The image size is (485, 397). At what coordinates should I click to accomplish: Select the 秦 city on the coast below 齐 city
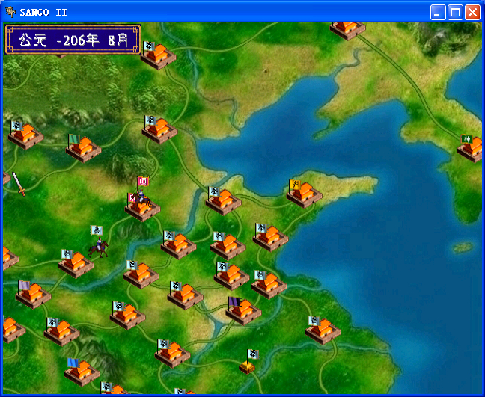[270, 238]
